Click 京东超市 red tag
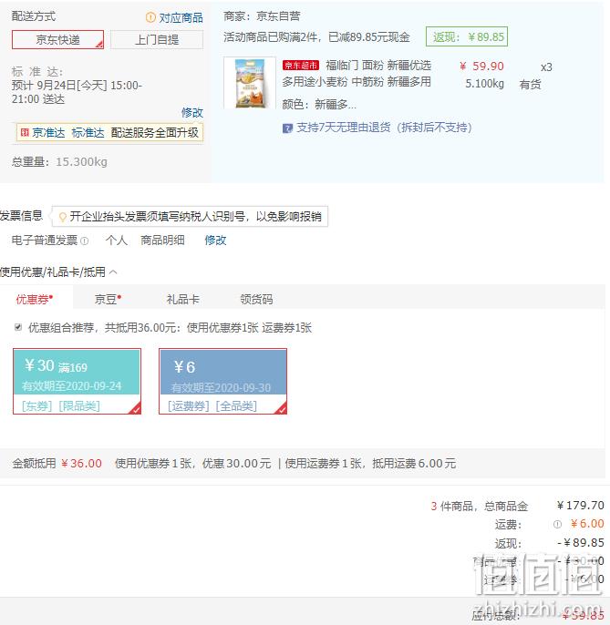The height and width of the screenshot is (625, 610). [x=300, y=65]
